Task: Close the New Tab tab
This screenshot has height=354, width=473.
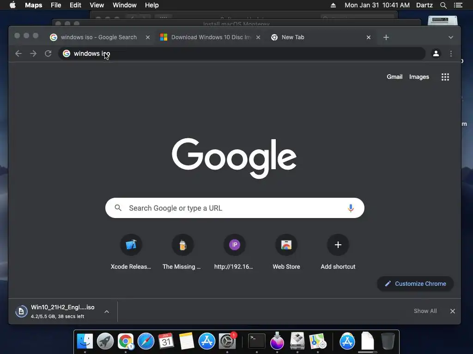Action: point(368,37)
